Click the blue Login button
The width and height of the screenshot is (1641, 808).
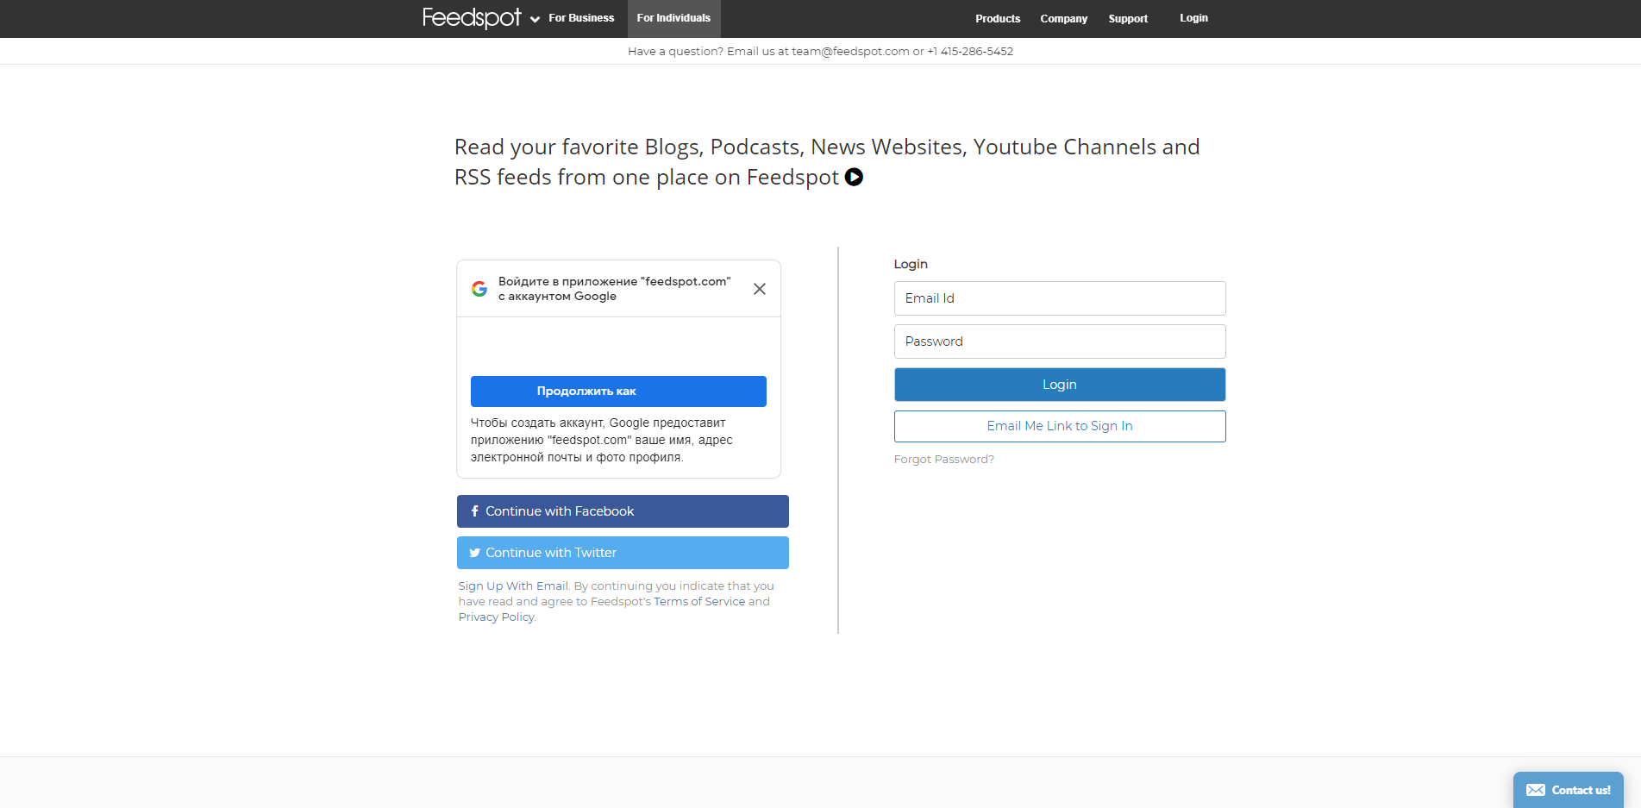(x=1060, y=385)
